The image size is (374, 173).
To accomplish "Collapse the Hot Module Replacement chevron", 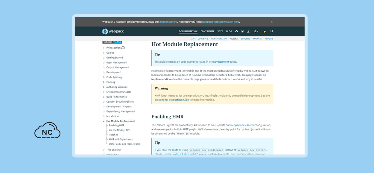I will (104, 121).
